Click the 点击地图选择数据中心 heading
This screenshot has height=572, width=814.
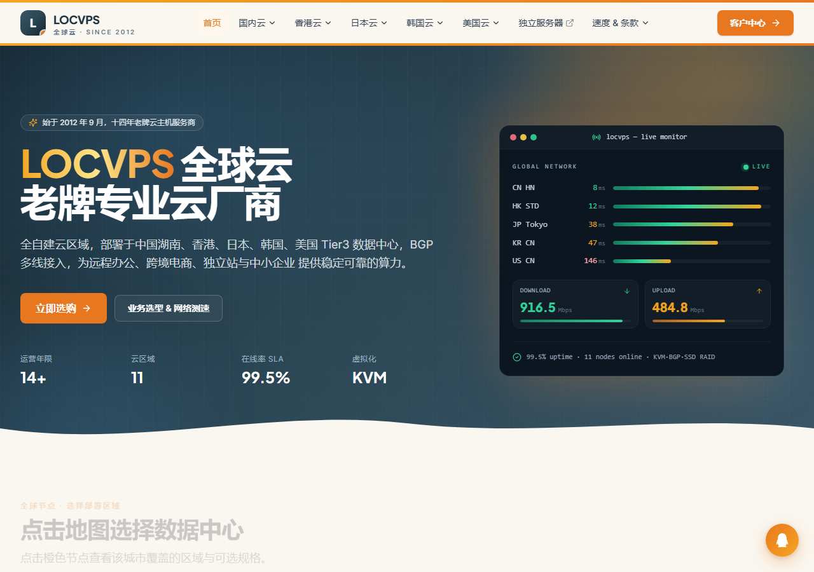pyautogui.click(x=132, y=530)
